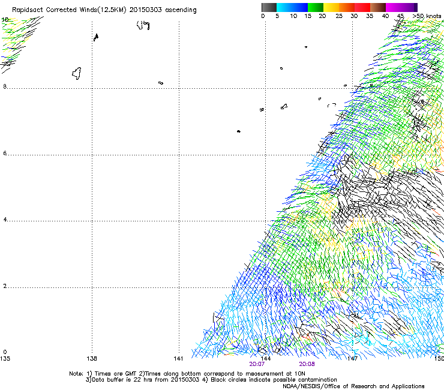Select the orange legend color segment

tap(347, 7)
